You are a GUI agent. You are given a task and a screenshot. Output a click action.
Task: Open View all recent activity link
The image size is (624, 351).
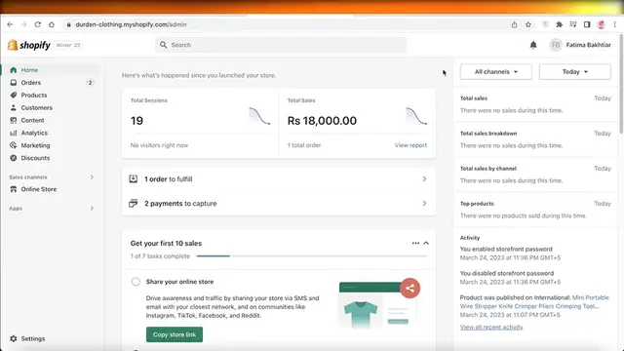click(x=491, y=328)
